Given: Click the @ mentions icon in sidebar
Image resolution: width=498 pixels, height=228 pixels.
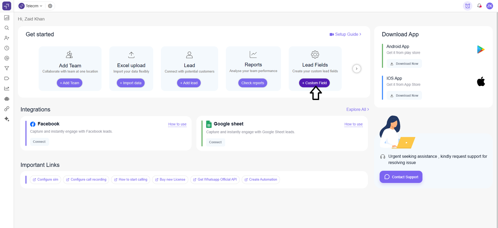Looking at the screenshot, I should 7,58.
